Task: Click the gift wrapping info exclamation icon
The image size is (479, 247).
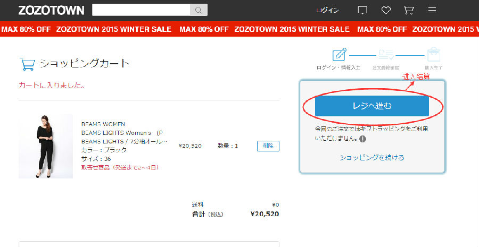Action: point(362,139)
